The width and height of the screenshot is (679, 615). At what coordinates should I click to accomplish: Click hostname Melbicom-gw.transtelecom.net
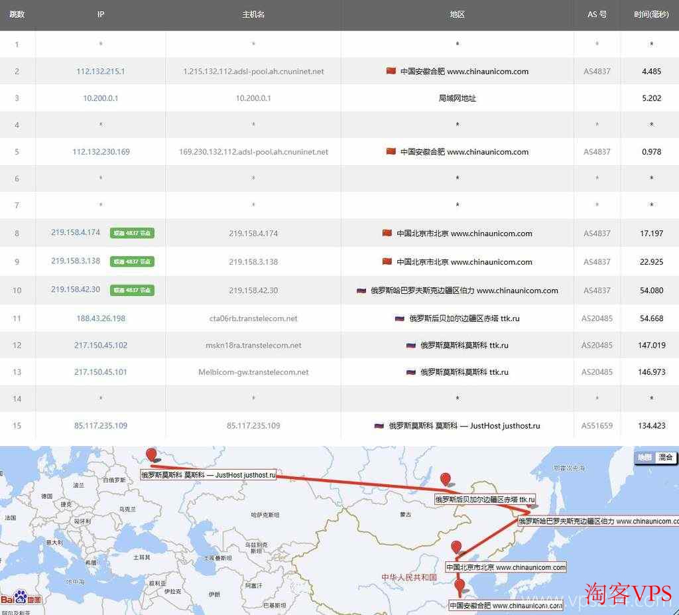coord(253,372)
